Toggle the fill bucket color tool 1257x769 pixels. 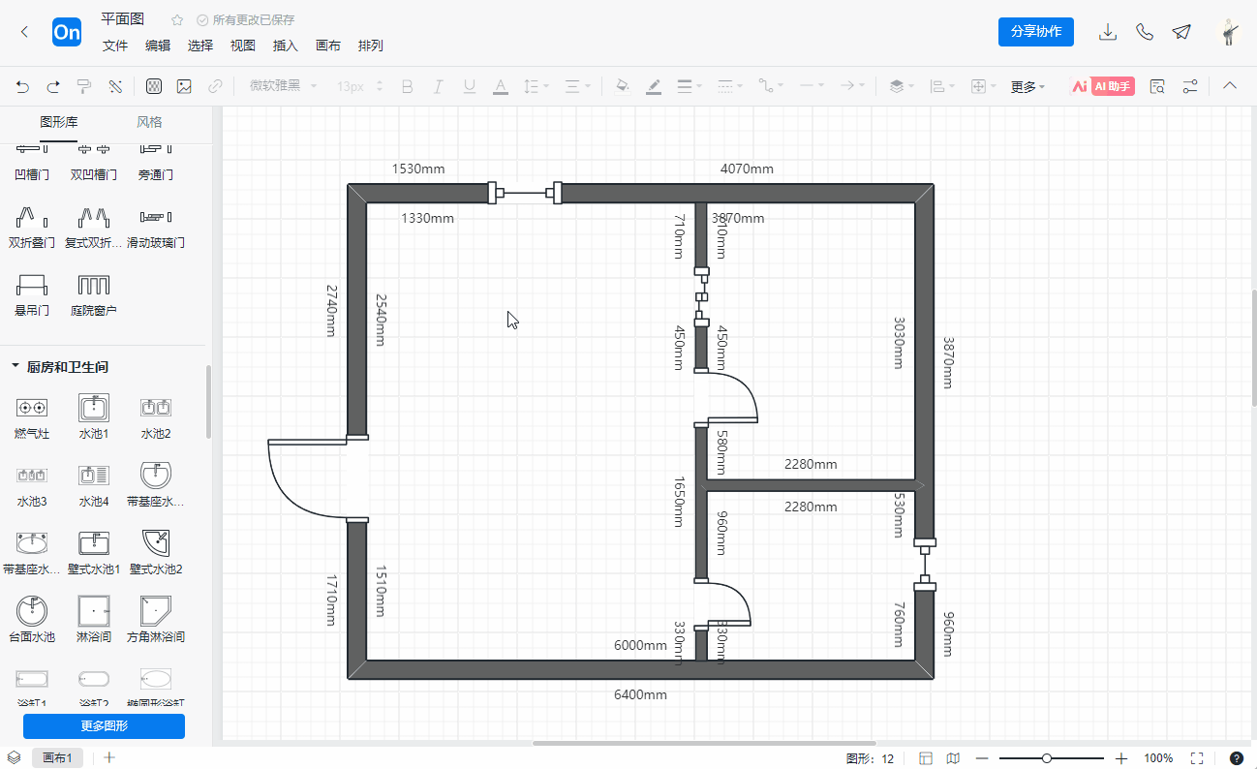[x=623, y=86]
